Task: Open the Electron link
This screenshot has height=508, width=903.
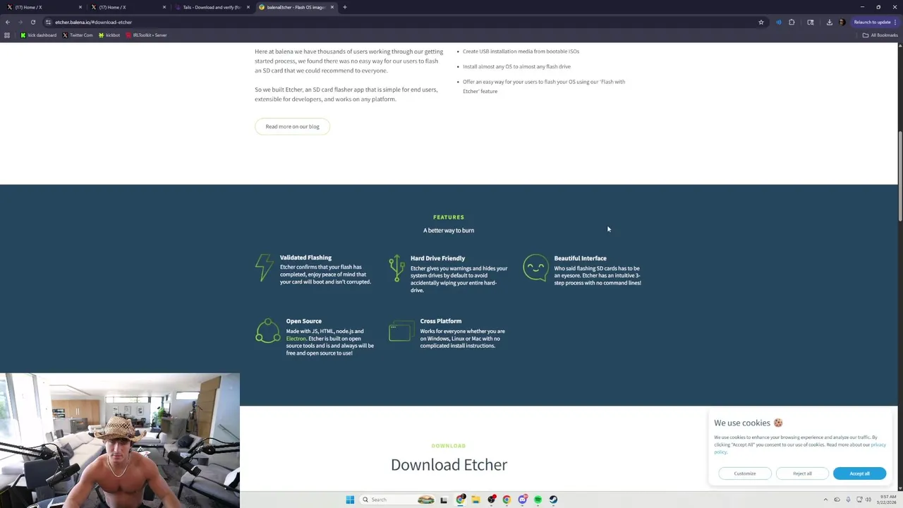Action: pyautogui.click(x=296, y=339)
